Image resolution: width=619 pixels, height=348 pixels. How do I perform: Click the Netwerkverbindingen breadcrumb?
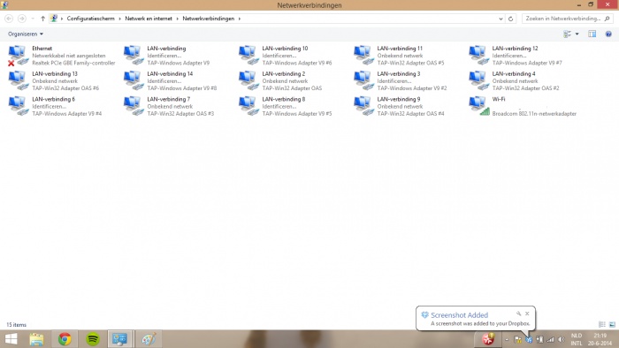[208, 19]
